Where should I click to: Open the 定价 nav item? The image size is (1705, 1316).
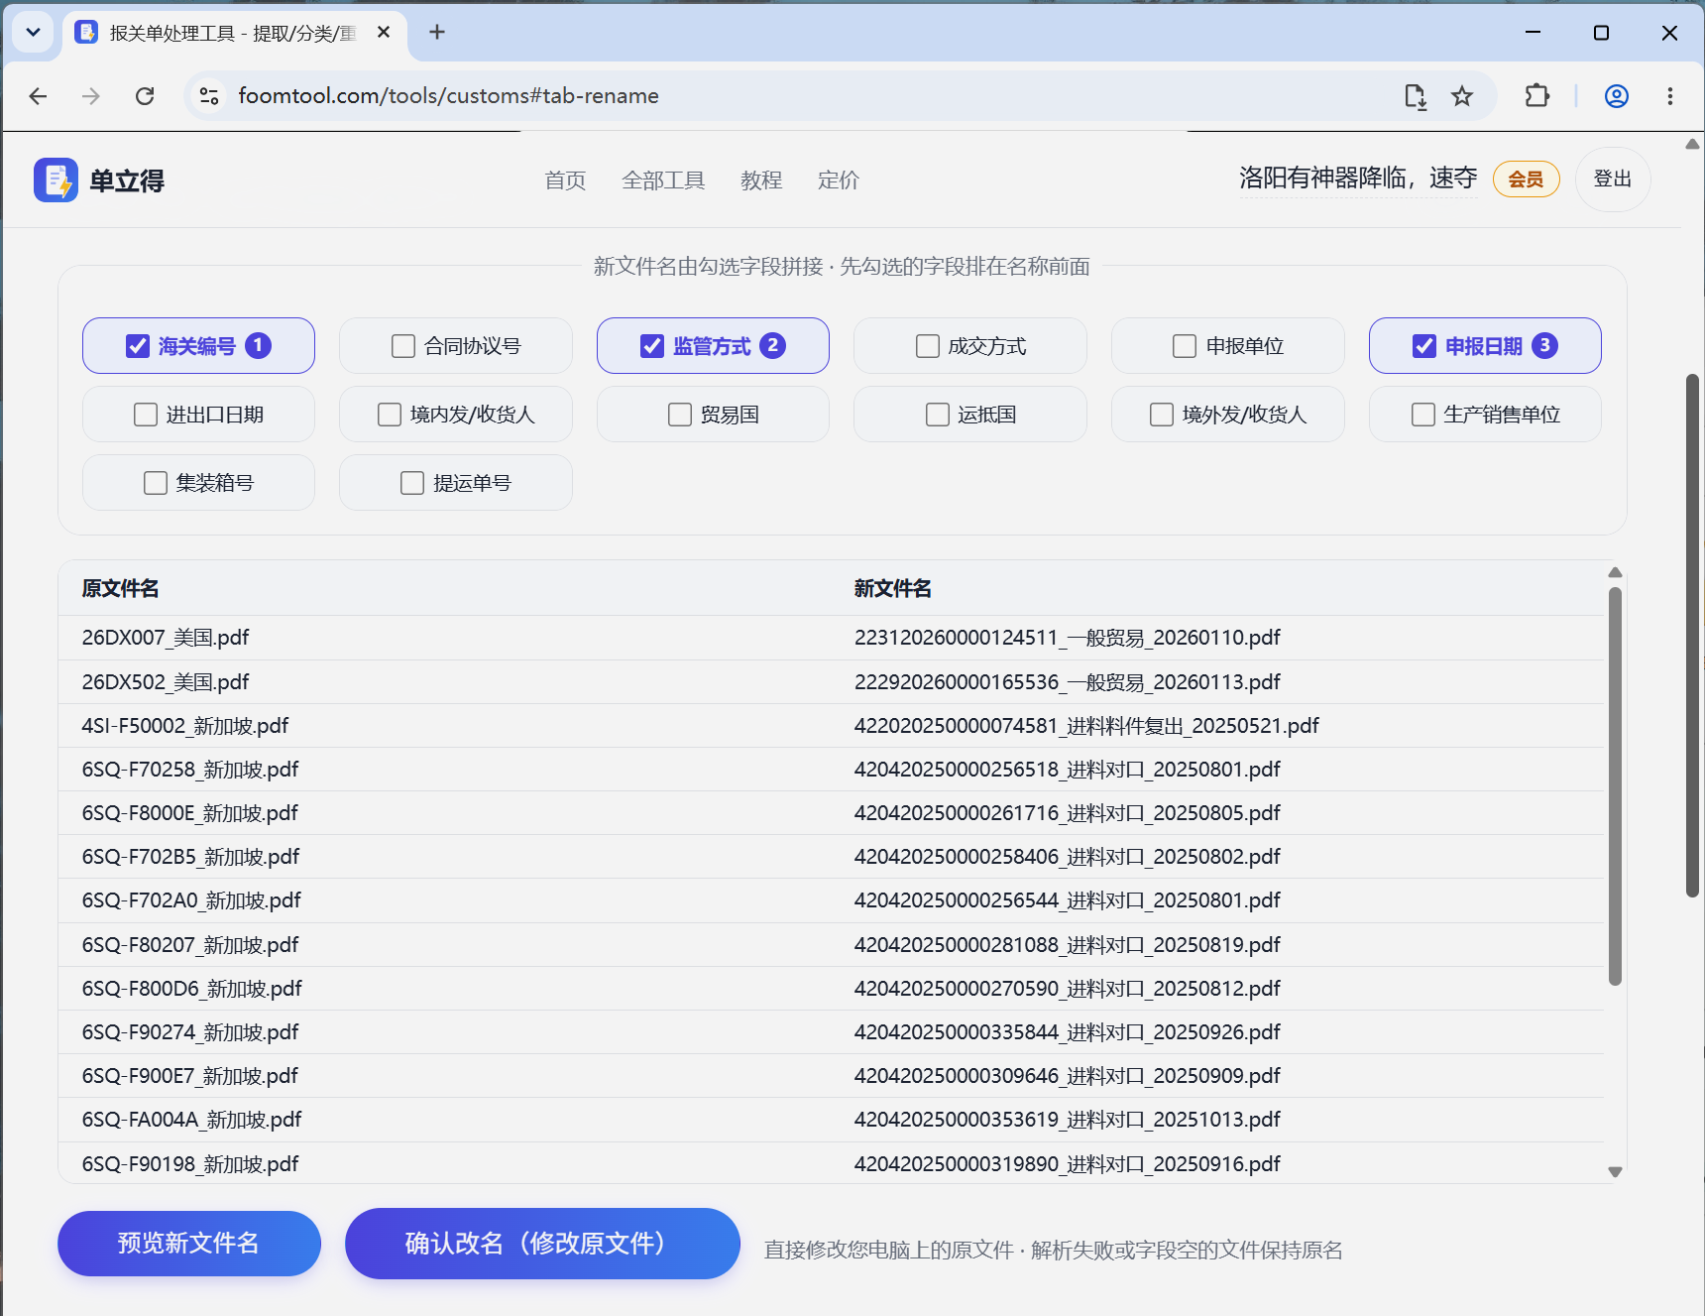[x=839, y=180]
